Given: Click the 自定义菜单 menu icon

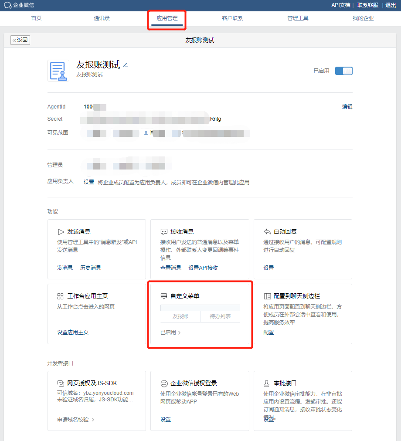Looking at the screenshot, I should coord(164,296).
